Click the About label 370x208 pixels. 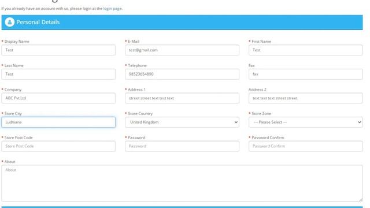[x=10, y=162]
